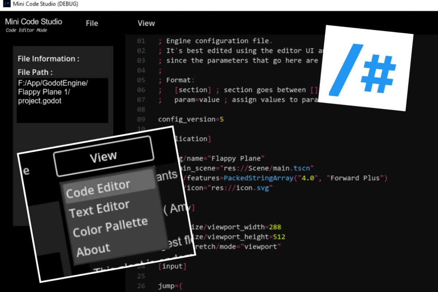
Task: Click the Mini Code Studio title bar icon
Action: [7, 4]
